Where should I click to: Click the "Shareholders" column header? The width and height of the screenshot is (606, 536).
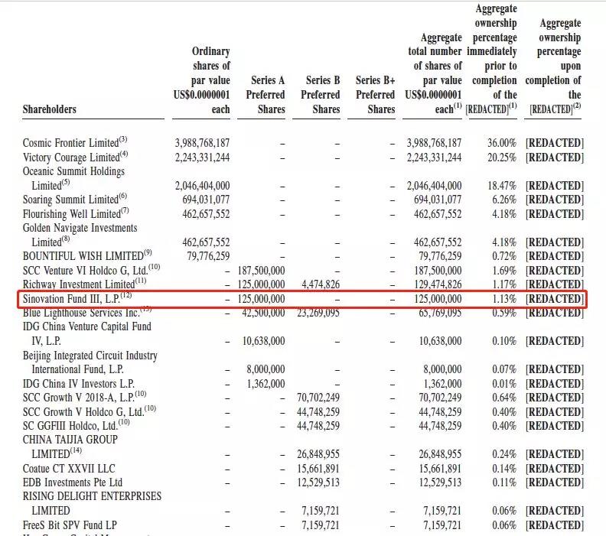pos(50,109)
